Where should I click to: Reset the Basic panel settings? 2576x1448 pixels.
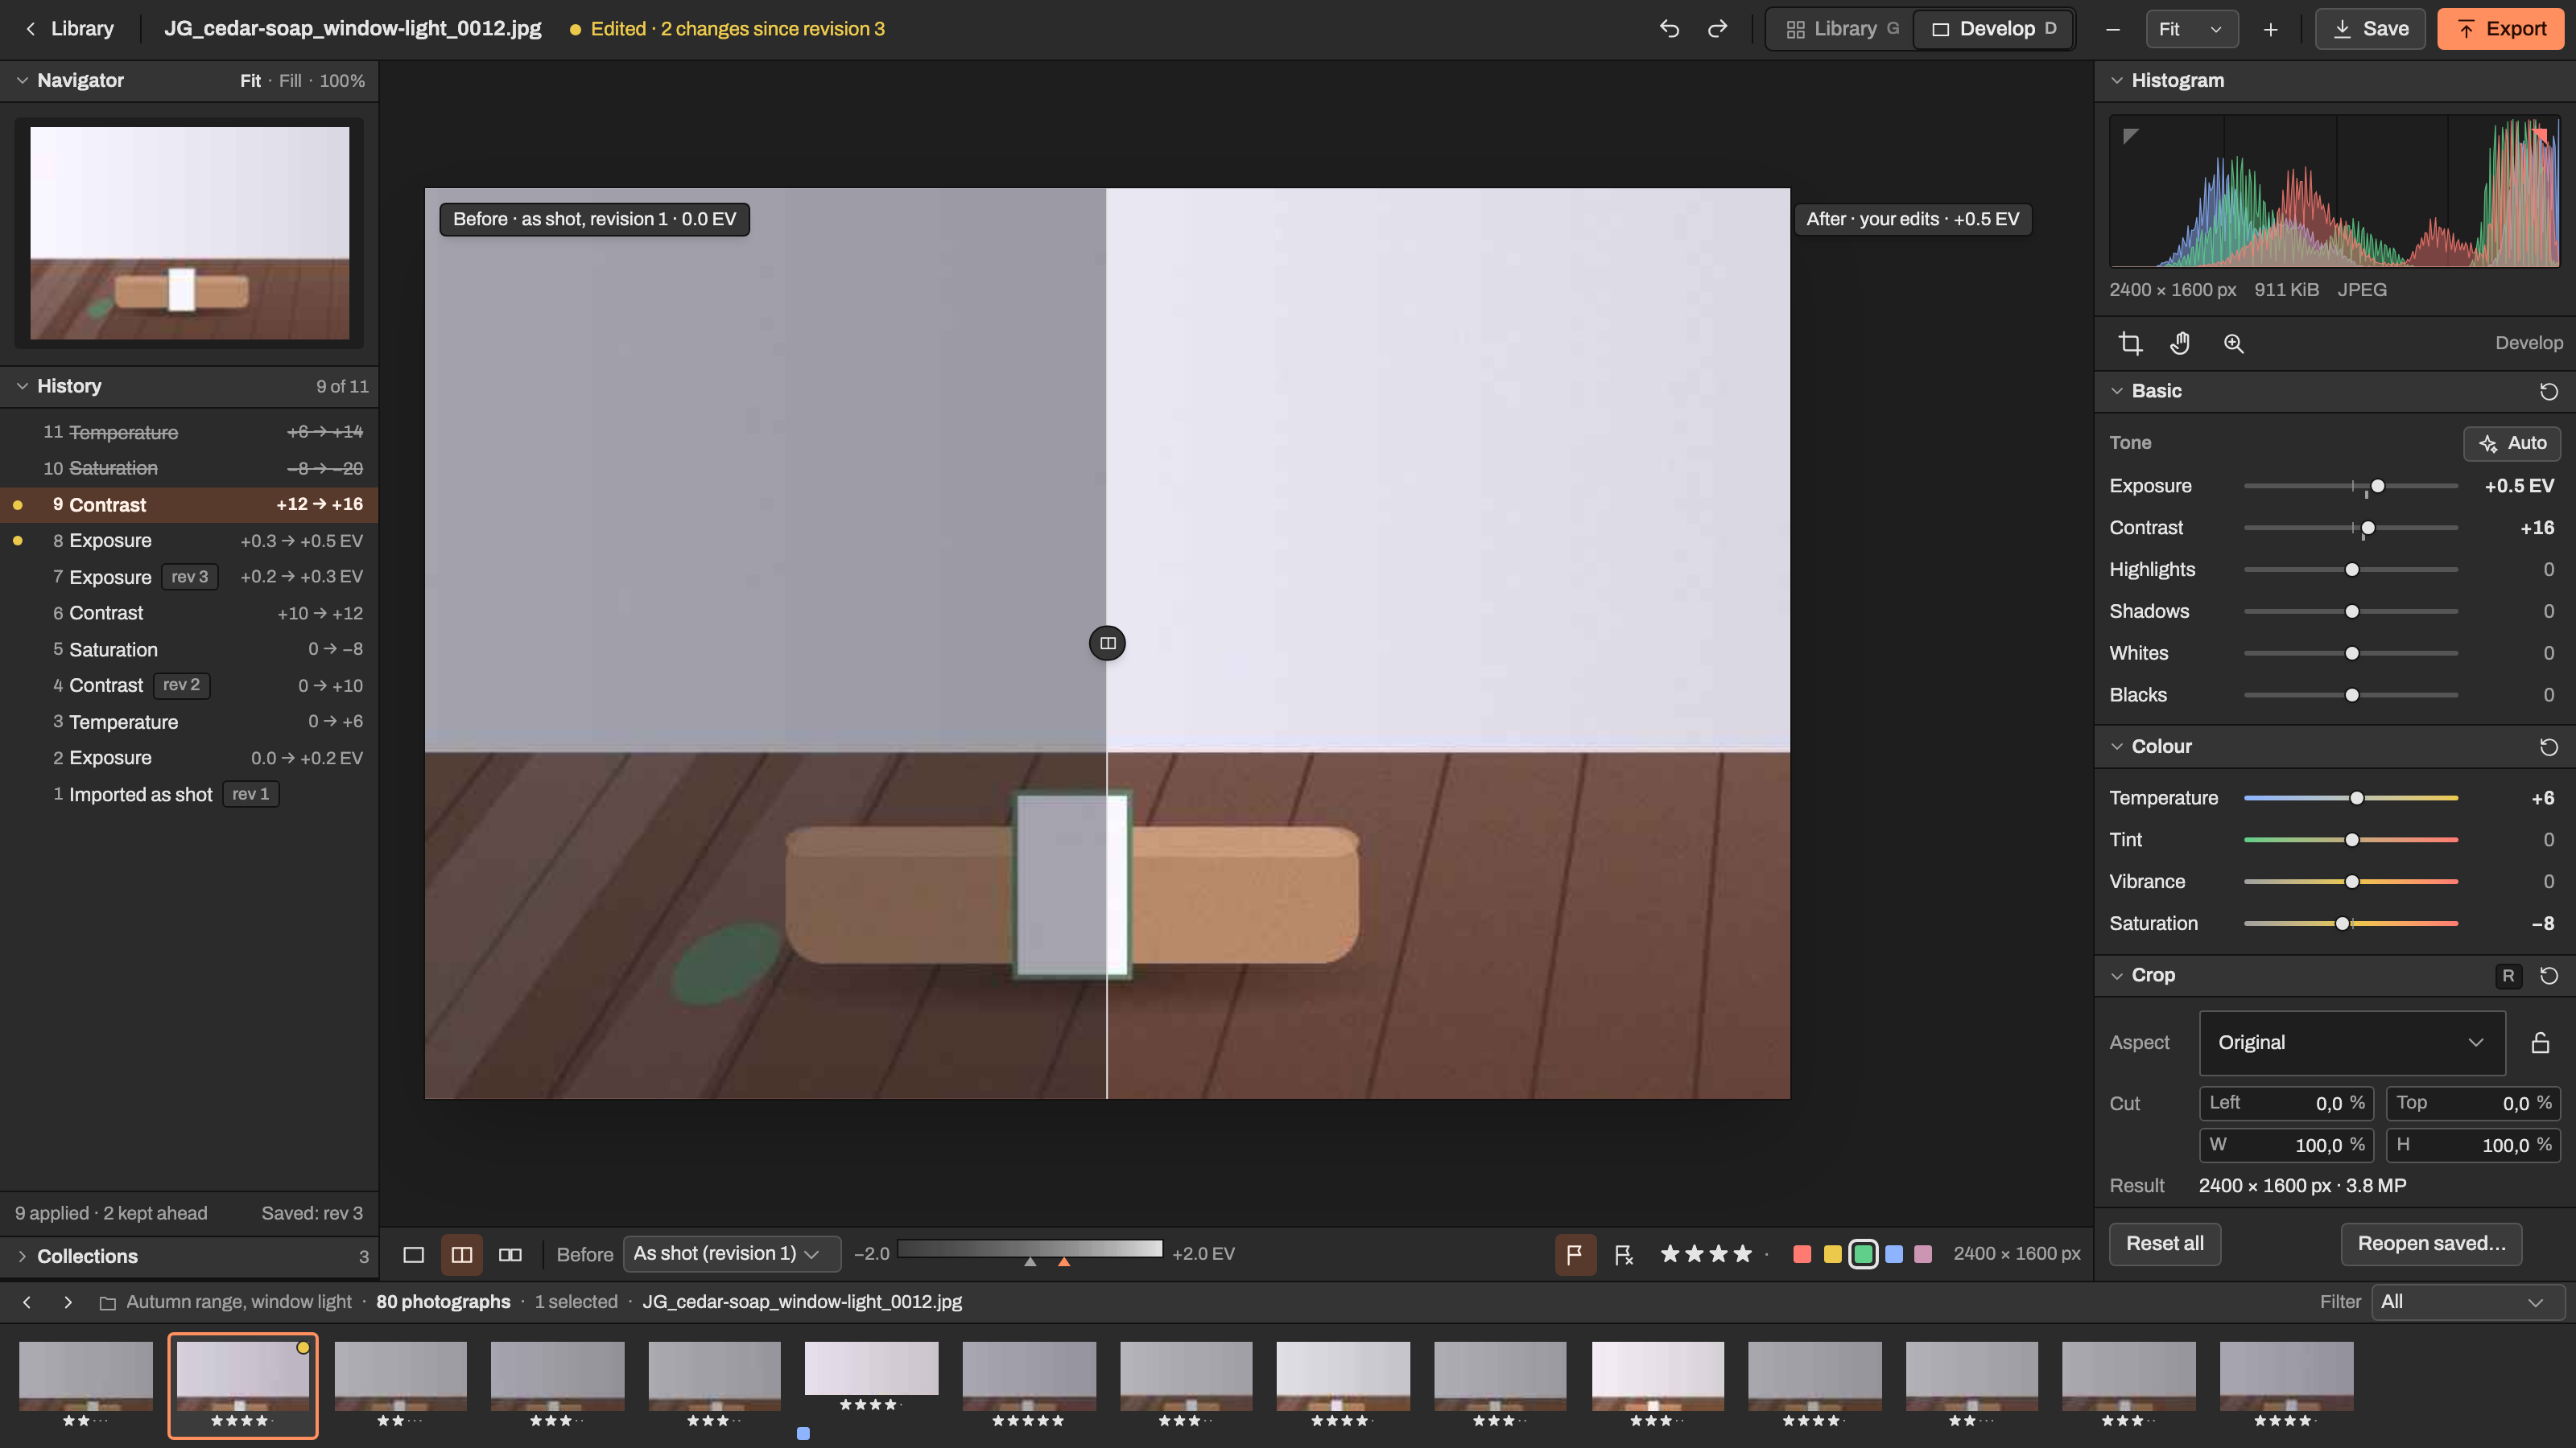tap(2548, 391)
